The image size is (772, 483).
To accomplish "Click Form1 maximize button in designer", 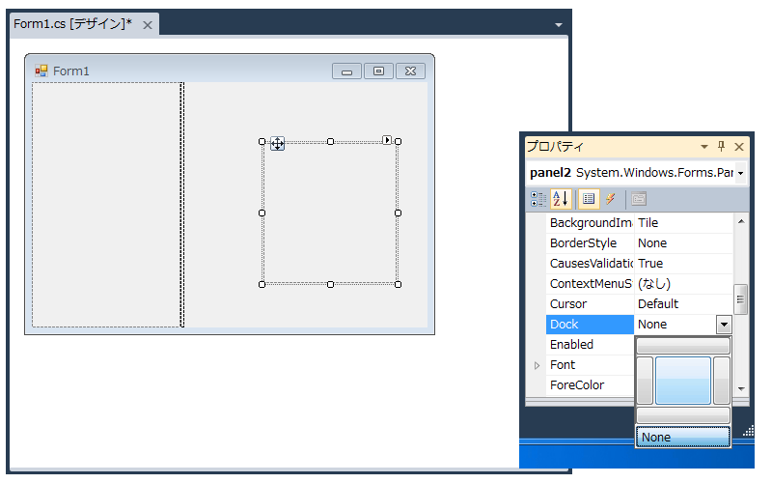I will point(378,71).
